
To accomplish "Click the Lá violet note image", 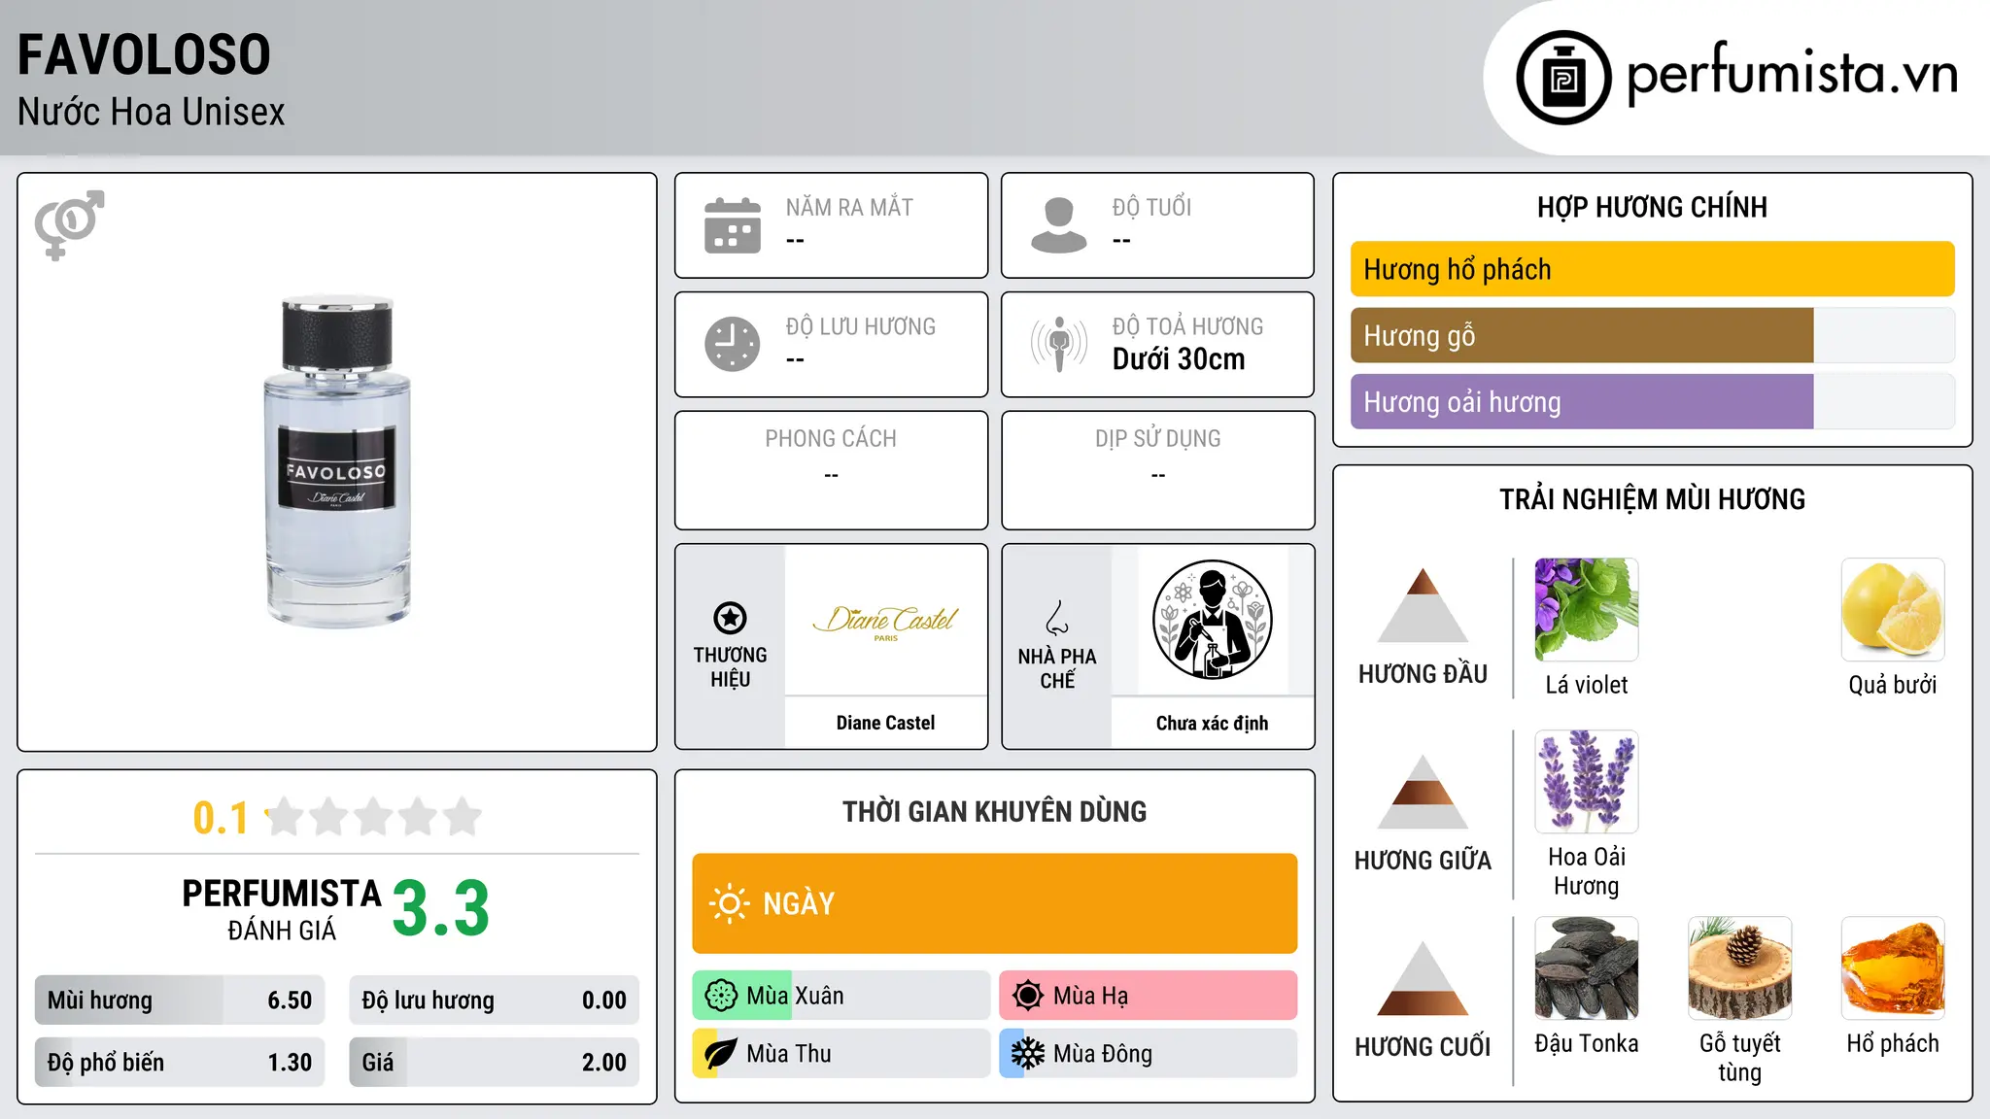I will click(1586, 610).
